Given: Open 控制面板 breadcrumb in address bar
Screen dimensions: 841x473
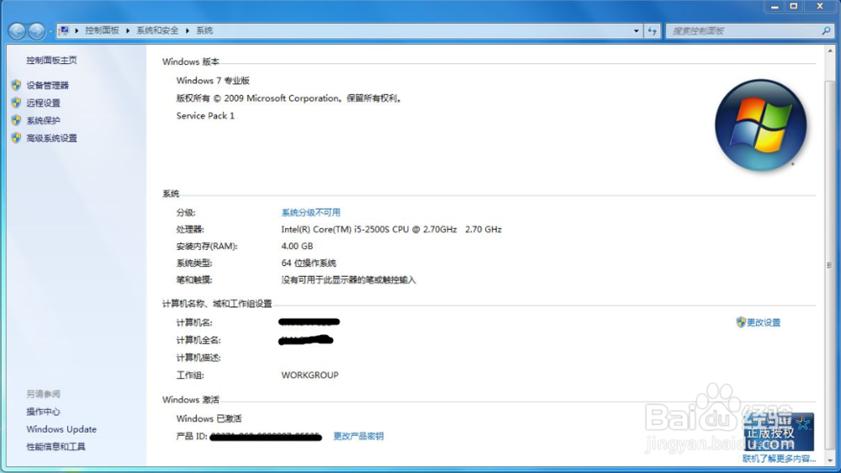Looking at the screenshot, I should (102, 30).
